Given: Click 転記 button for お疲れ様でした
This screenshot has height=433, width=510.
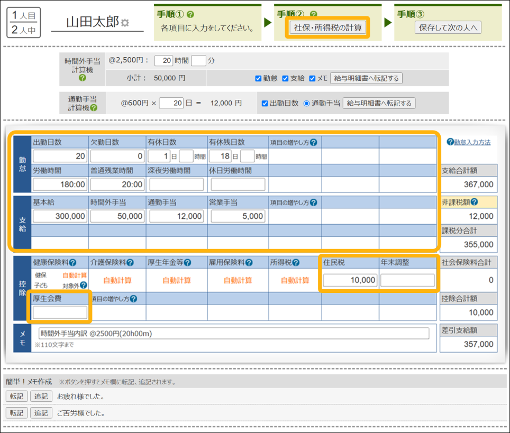Looking at the screenshot, I should coord(16,397).
